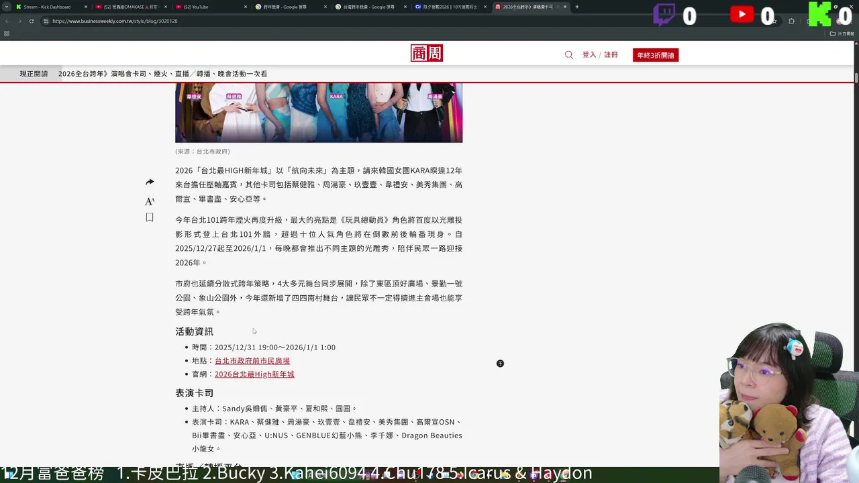Bookmark this page with star icon
The width and height of the screenshot is (859, 483).
(774, 21)
